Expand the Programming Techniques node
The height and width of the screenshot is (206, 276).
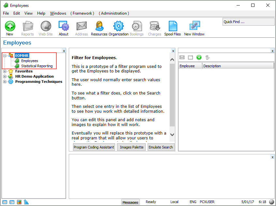[x=5, y=82]
